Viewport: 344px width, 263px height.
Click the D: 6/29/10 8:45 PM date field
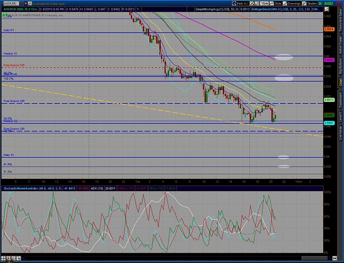tap(52, 9)
